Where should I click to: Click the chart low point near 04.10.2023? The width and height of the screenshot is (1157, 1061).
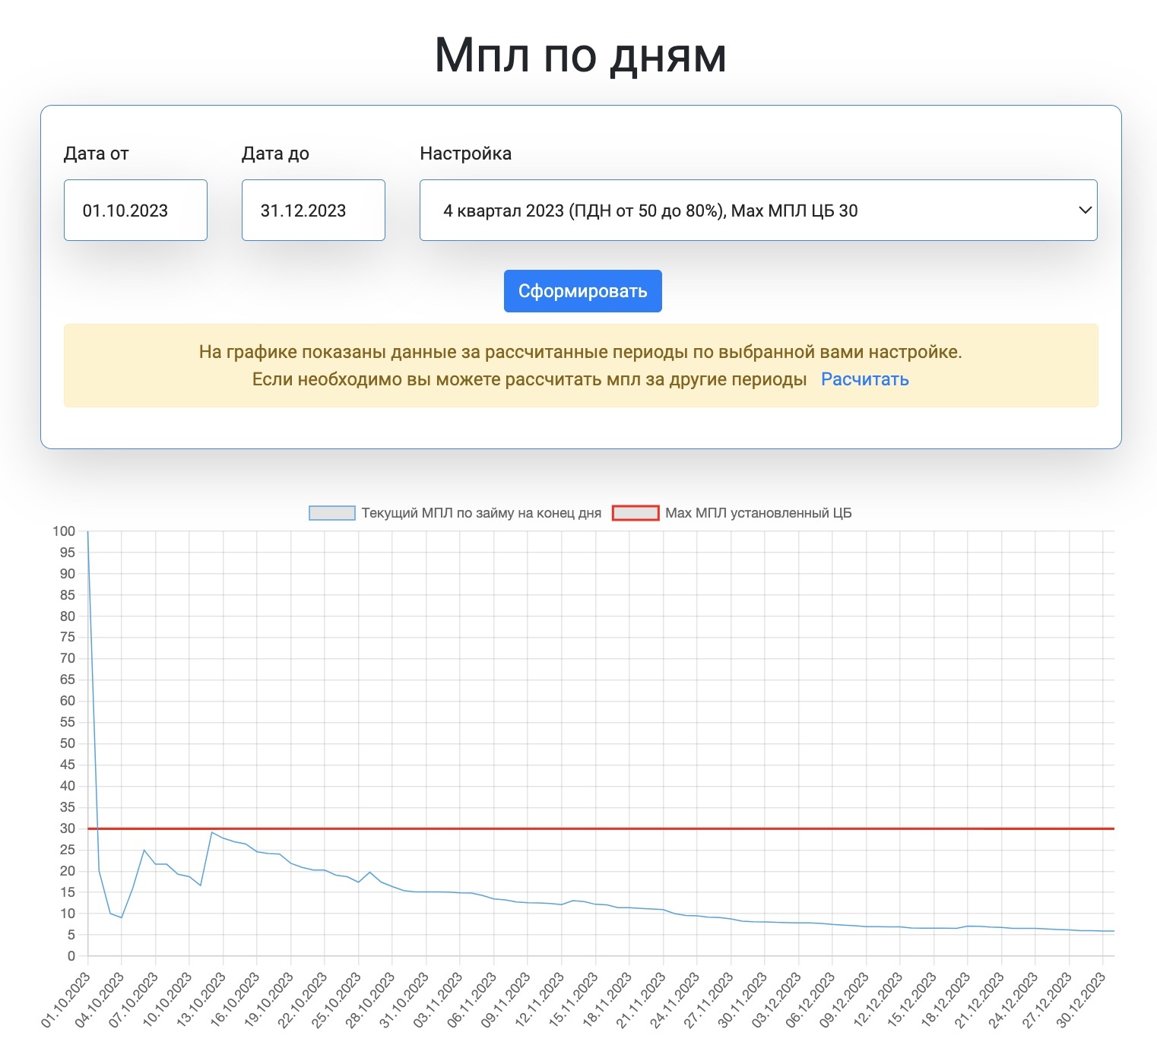pyautogui.click(x=121, y=917)
